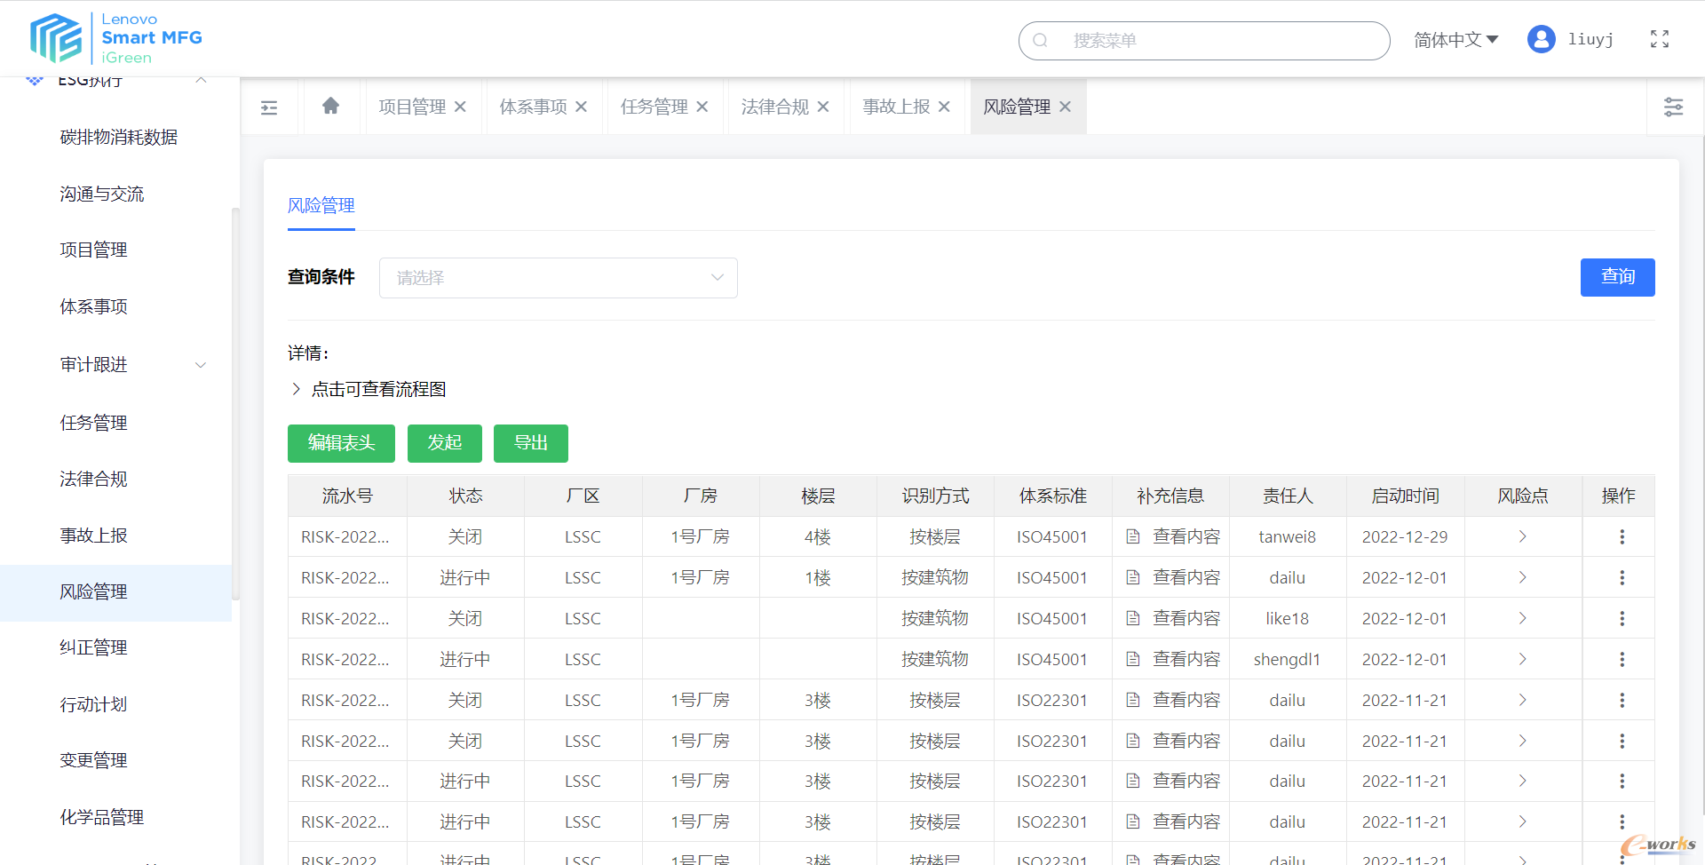Toggle fullscreen mode icon

(x=1660, y=39)
